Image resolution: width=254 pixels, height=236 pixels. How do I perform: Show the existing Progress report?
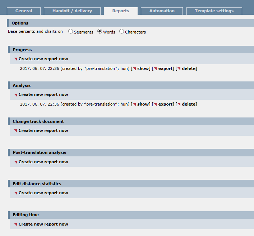(143, 68)
